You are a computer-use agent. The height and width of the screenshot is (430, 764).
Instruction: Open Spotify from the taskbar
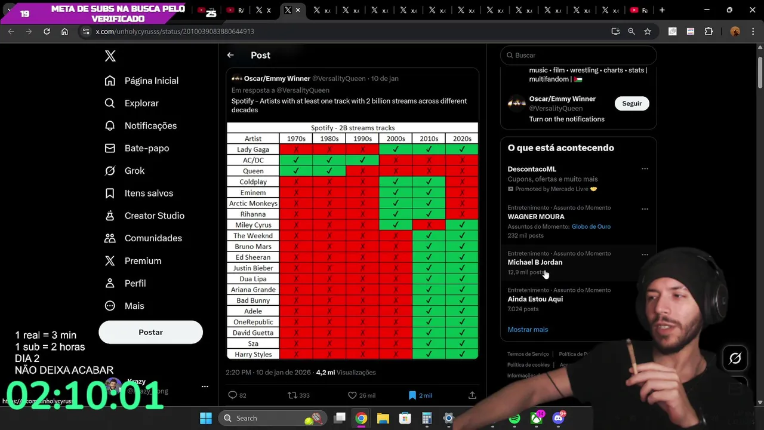click(x=515, y=418)
